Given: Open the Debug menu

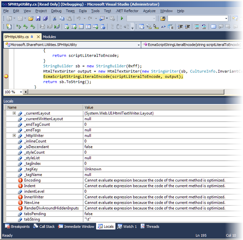Looking at the screenshot, I should tap(56, 11).
